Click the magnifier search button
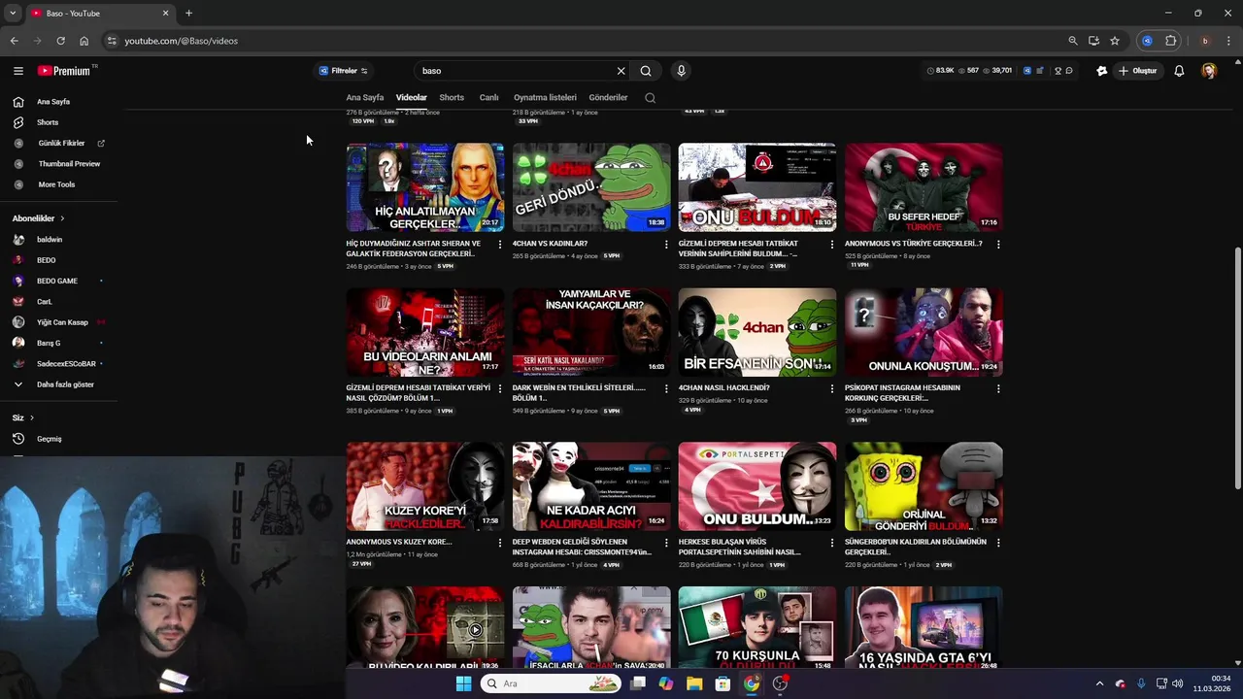The height and width of the screenshot is (699, 1243). pos(646,71)
